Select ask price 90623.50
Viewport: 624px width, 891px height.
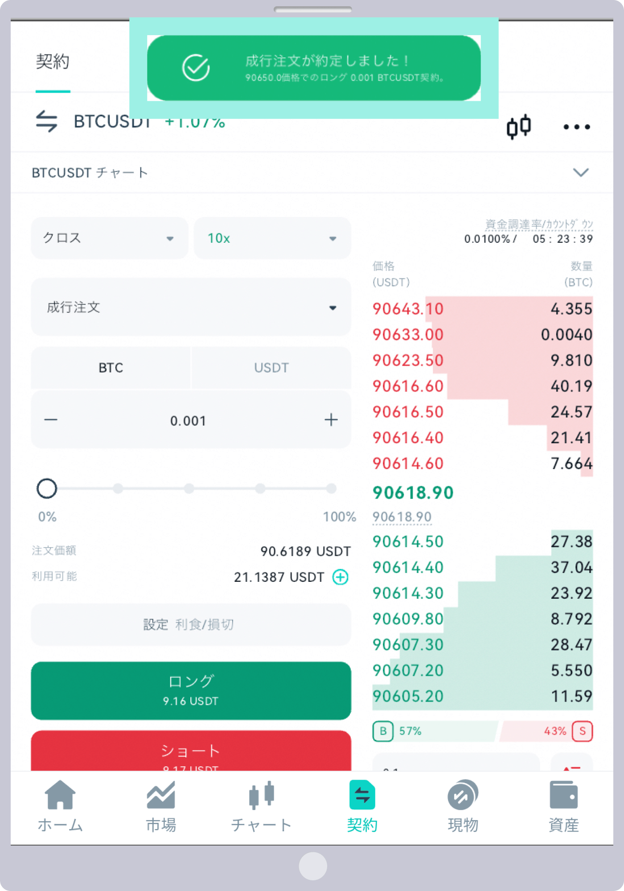(x=408, y=360)
